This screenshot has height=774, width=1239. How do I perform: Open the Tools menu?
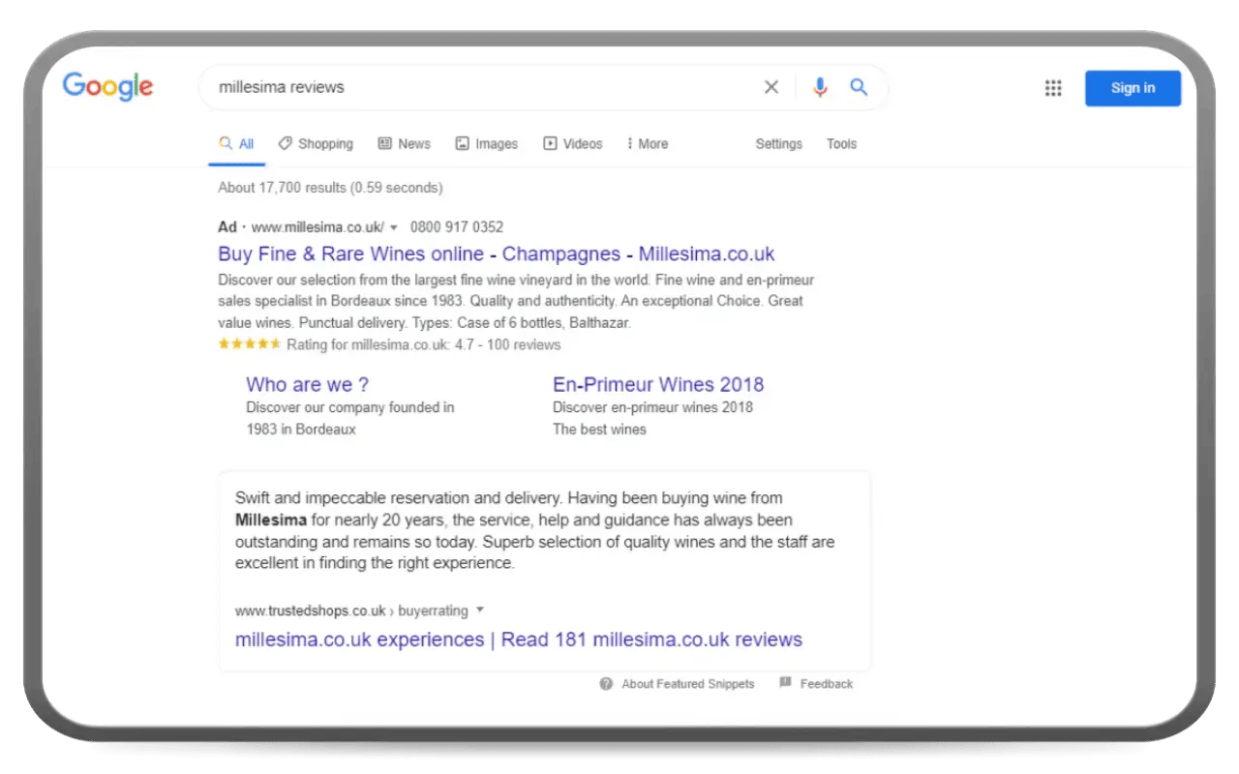[x=840, y=143]
